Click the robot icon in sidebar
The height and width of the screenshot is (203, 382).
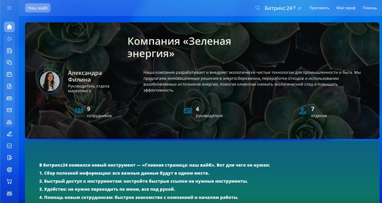click(x=9, y=193)
